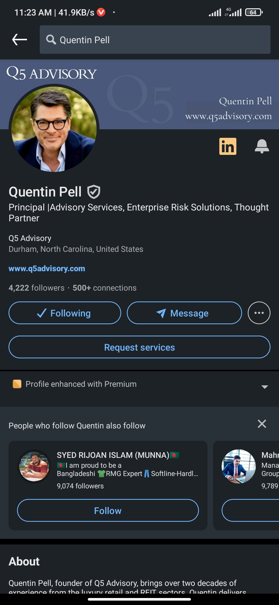Screen dimensions: 279x605
Task: Tap the back arrow icon
Action: (20, 40)
